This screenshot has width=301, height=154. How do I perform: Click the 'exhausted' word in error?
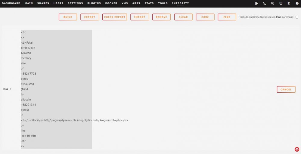[27, 84]
